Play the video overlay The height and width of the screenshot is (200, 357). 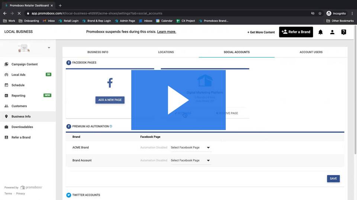(178, 100)
